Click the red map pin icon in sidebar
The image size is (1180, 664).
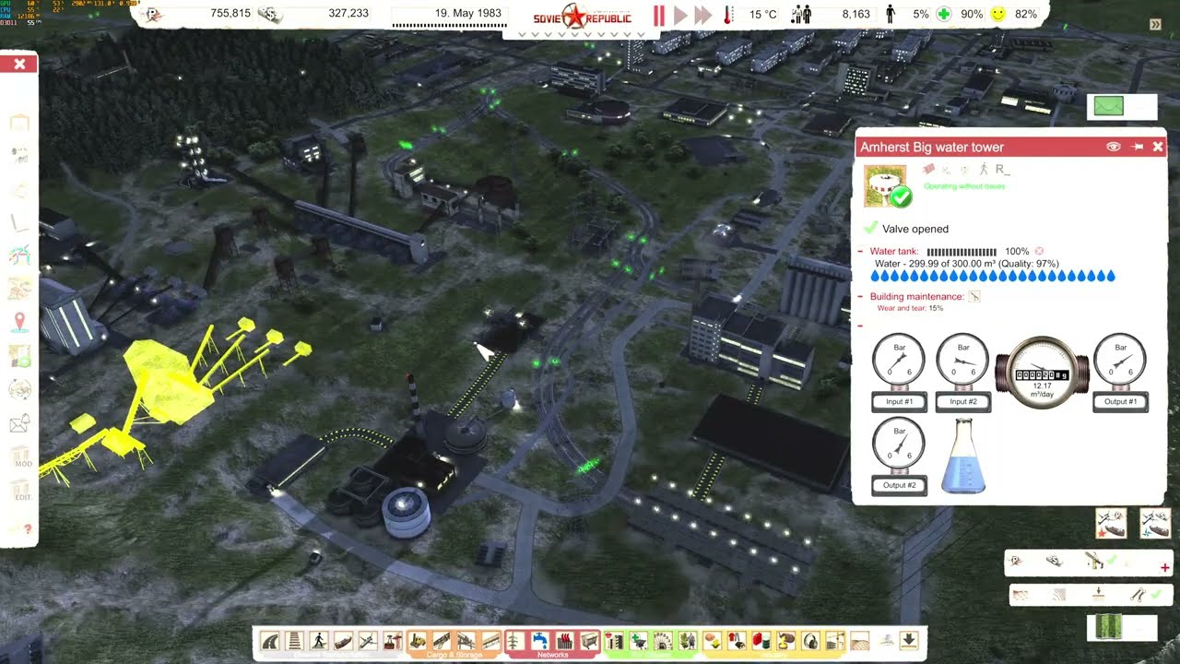coord(20,323)
